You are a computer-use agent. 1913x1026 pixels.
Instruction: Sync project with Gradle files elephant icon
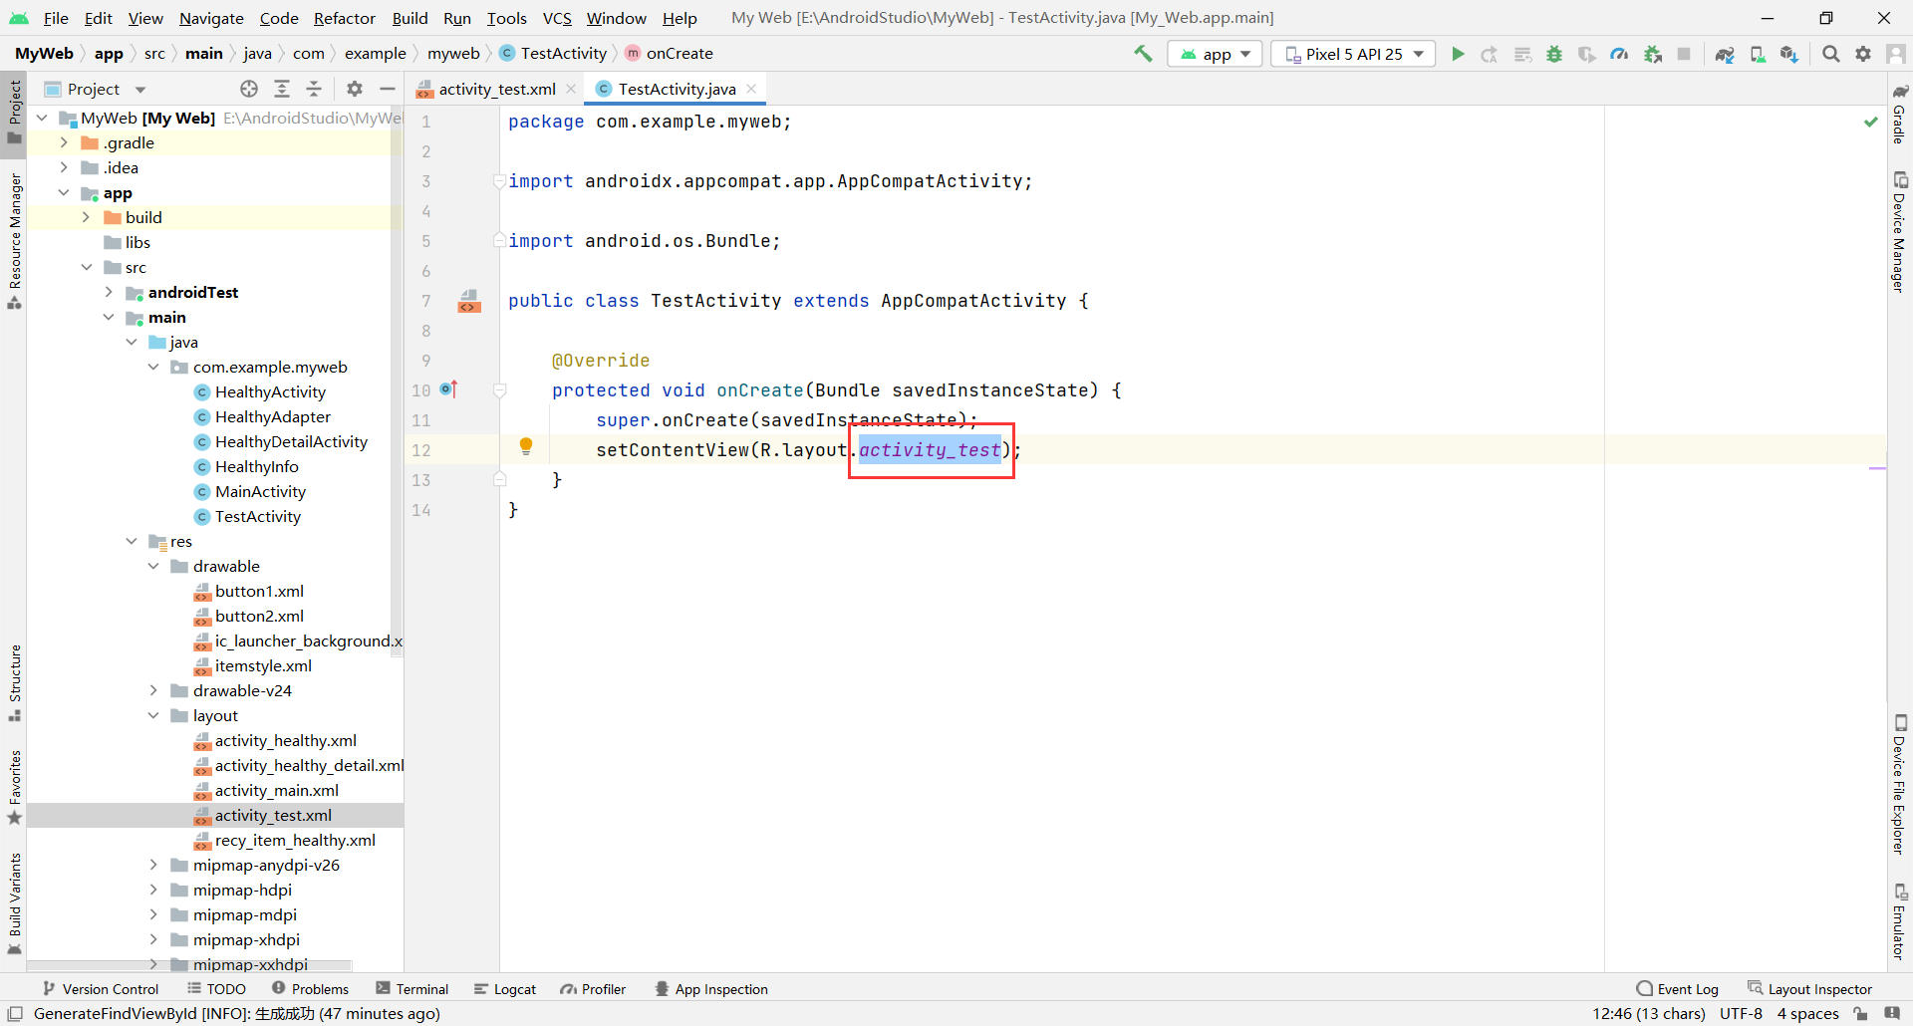[1725, 54]
